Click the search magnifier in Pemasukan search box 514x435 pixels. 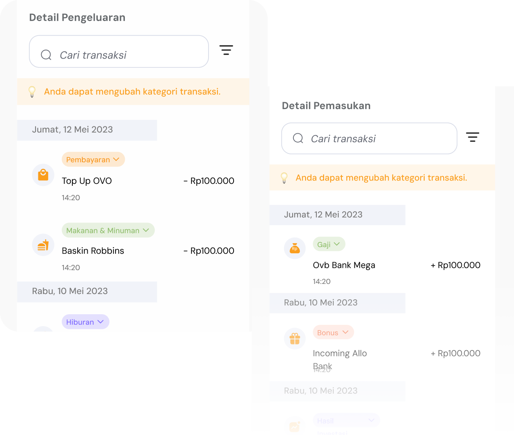298,138
